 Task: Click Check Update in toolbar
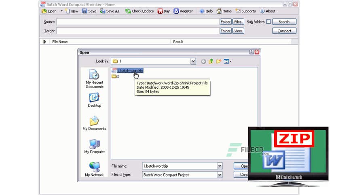[x=139, y=11]
